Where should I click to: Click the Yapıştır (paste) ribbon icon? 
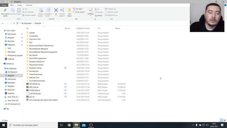[x=19, y=10]
